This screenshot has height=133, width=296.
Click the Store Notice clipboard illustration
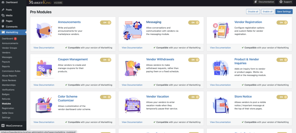tap(221, 105)
